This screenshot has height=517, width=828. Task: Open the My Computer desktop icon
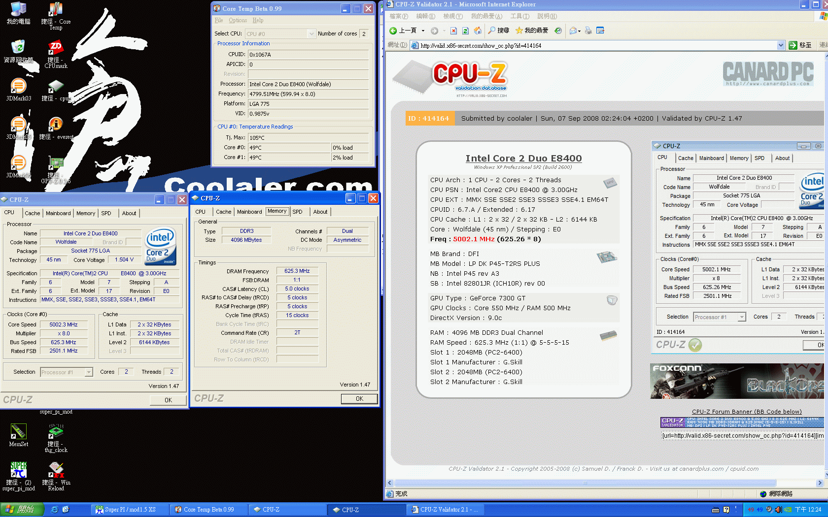pyautogui.click(x=18, y=13)
